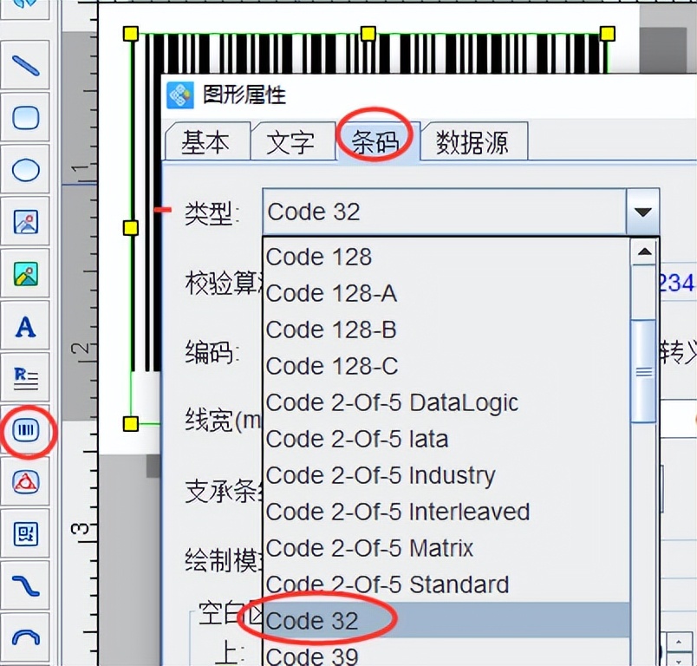The image size is (697, 666).
Task: Open the 类型 barcode type dropdown
Action: click(x=642, y=211)
